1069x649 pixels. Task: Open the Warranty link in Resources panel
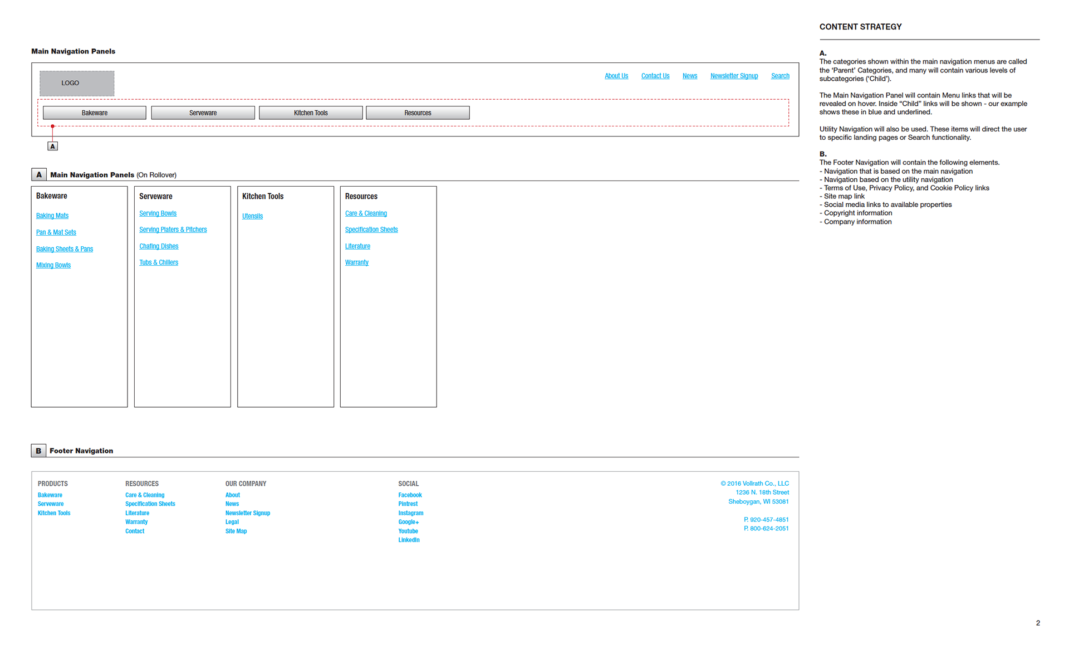coord(356,262)
